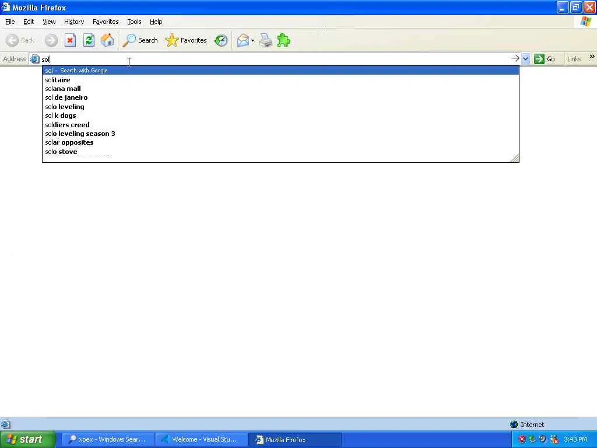Choose the 'solo stove' suggestion

[280, 152]
